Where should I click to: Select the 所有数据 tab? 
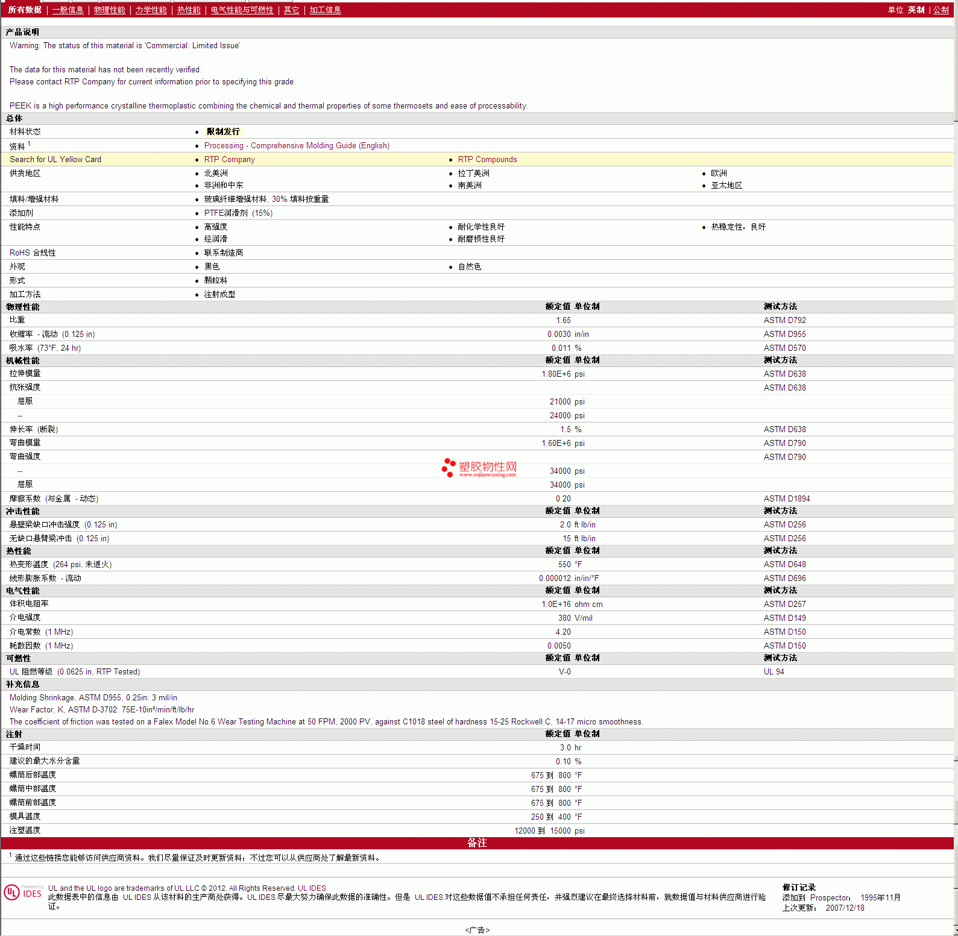25,10
